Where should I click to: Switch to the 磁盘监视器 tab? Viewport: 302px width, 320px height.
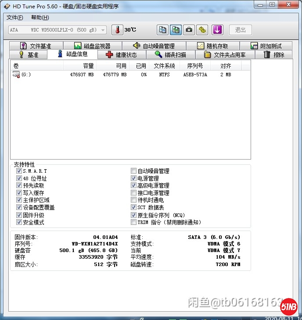pos(93,46)
